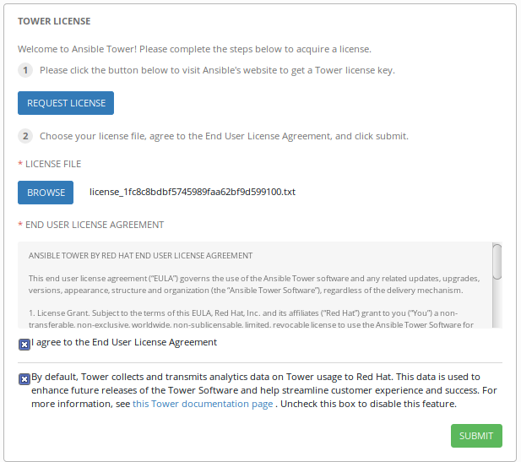Open the Tower documentation page link
521x462 pixels.
coord(202,404)
